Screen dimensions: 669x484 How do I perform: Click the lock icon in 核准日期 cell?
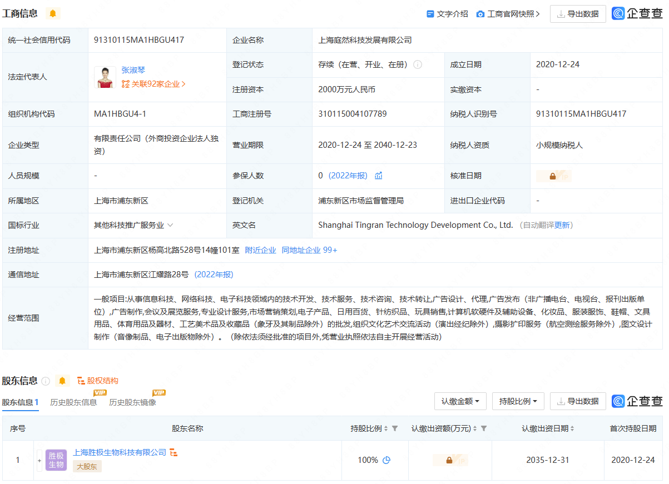coord(553,176)
